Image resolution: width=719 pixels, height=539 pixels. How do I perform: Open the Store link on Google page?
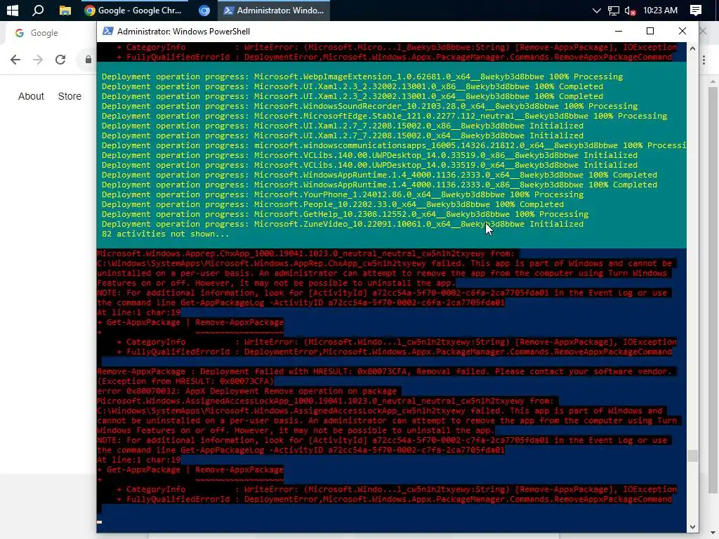pyautogui.click(x=70, y=96)
